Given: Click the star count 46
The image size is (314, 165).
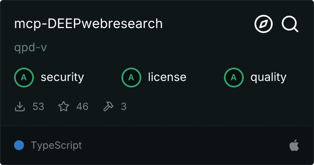Looking at the screenshot, I should (x=82, y=107).
